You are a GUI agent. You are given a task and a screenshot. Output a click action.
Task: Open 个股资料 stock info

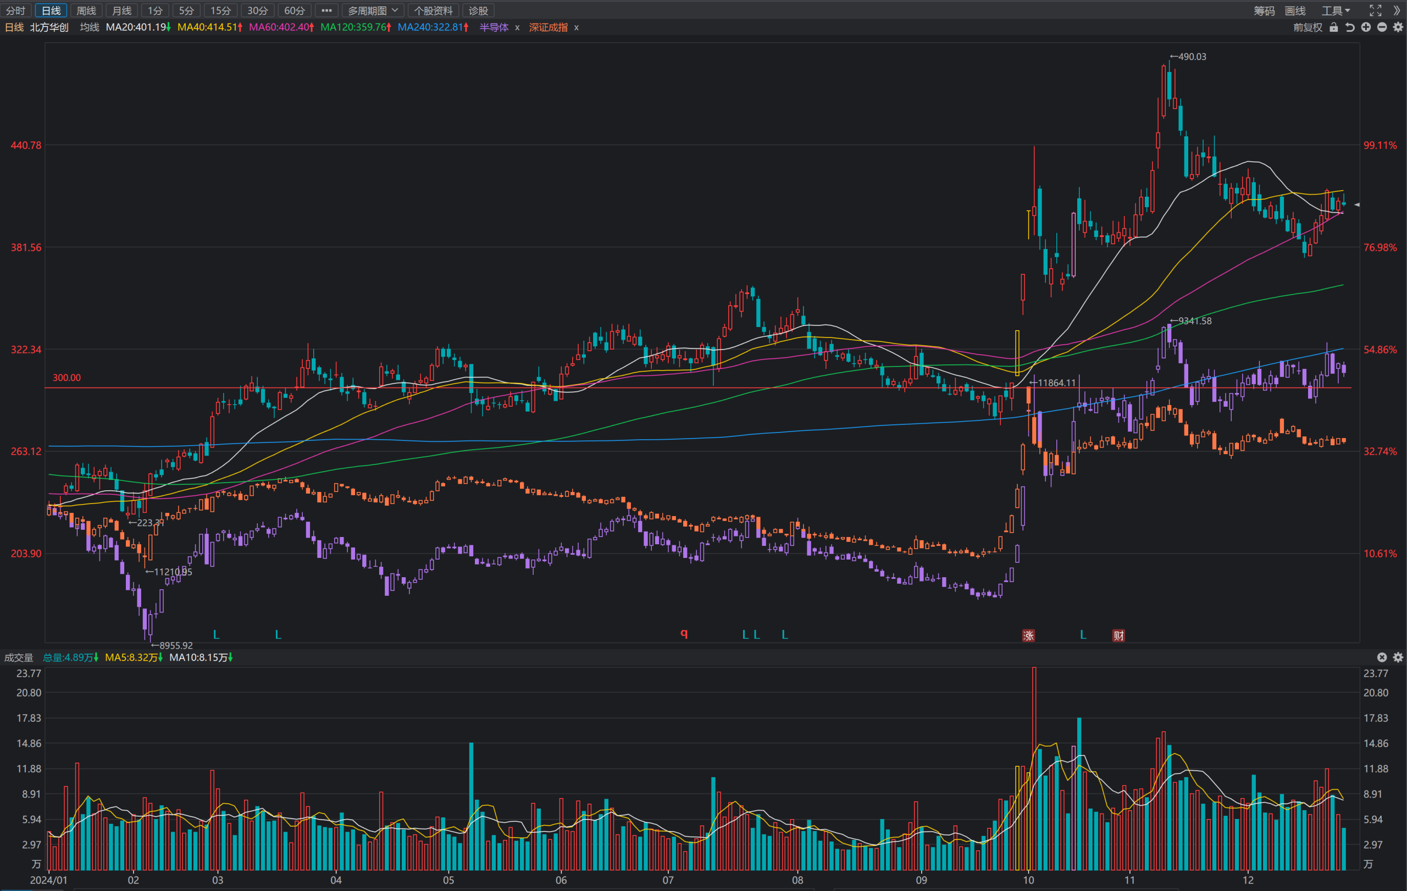(433, 10)
